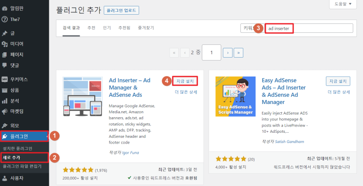363x186 pixels.
Task: Jump to last results page arrow
Action: (238, 53)
